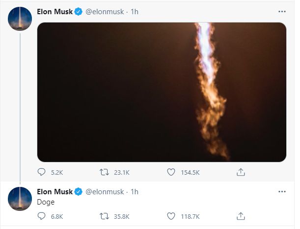Like the Doge tweet
Image resolution: width=300 pixels, height=229 pixels.
[x=171, y=216]
